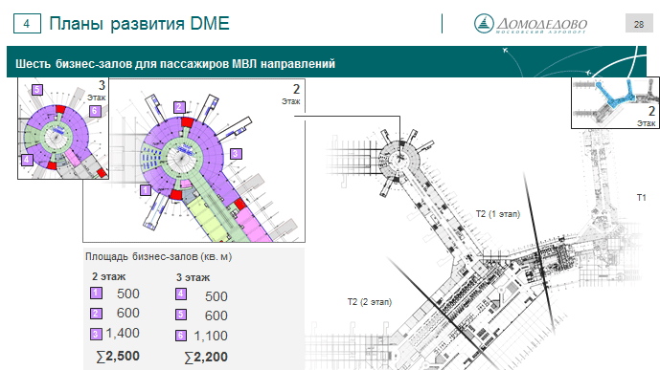Select legend square 5 under 3 этаж column

tap(181, 315)
